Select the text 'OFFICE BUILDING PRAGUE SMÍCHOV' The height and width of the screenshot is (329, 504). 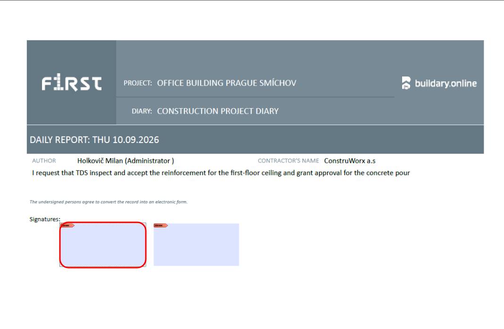pyautogui.click(x=227, y=83)
